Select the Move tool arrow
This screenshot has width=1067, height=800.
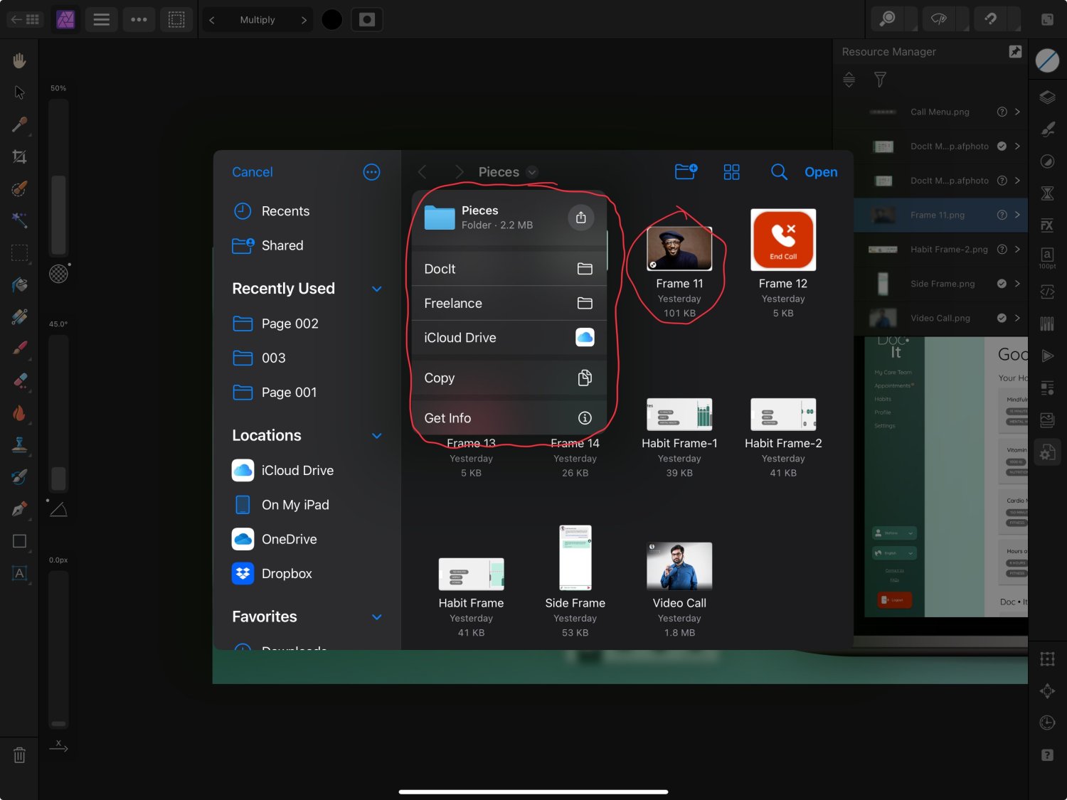pos(19,92)
